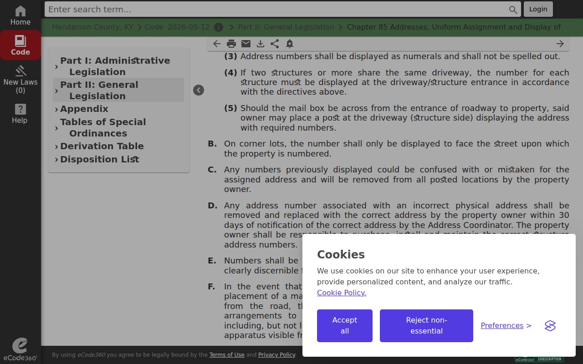Go back using the left arrow icon
This screenshot has height=364, width=583.
point(217,44)
